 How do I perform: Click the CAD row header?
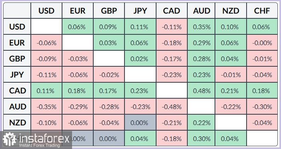17,91
